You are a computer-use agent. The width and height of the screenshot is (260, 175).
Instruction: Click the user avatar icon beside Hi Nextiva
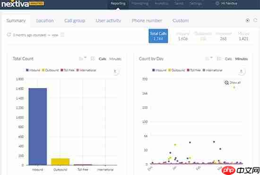point(217,3)
